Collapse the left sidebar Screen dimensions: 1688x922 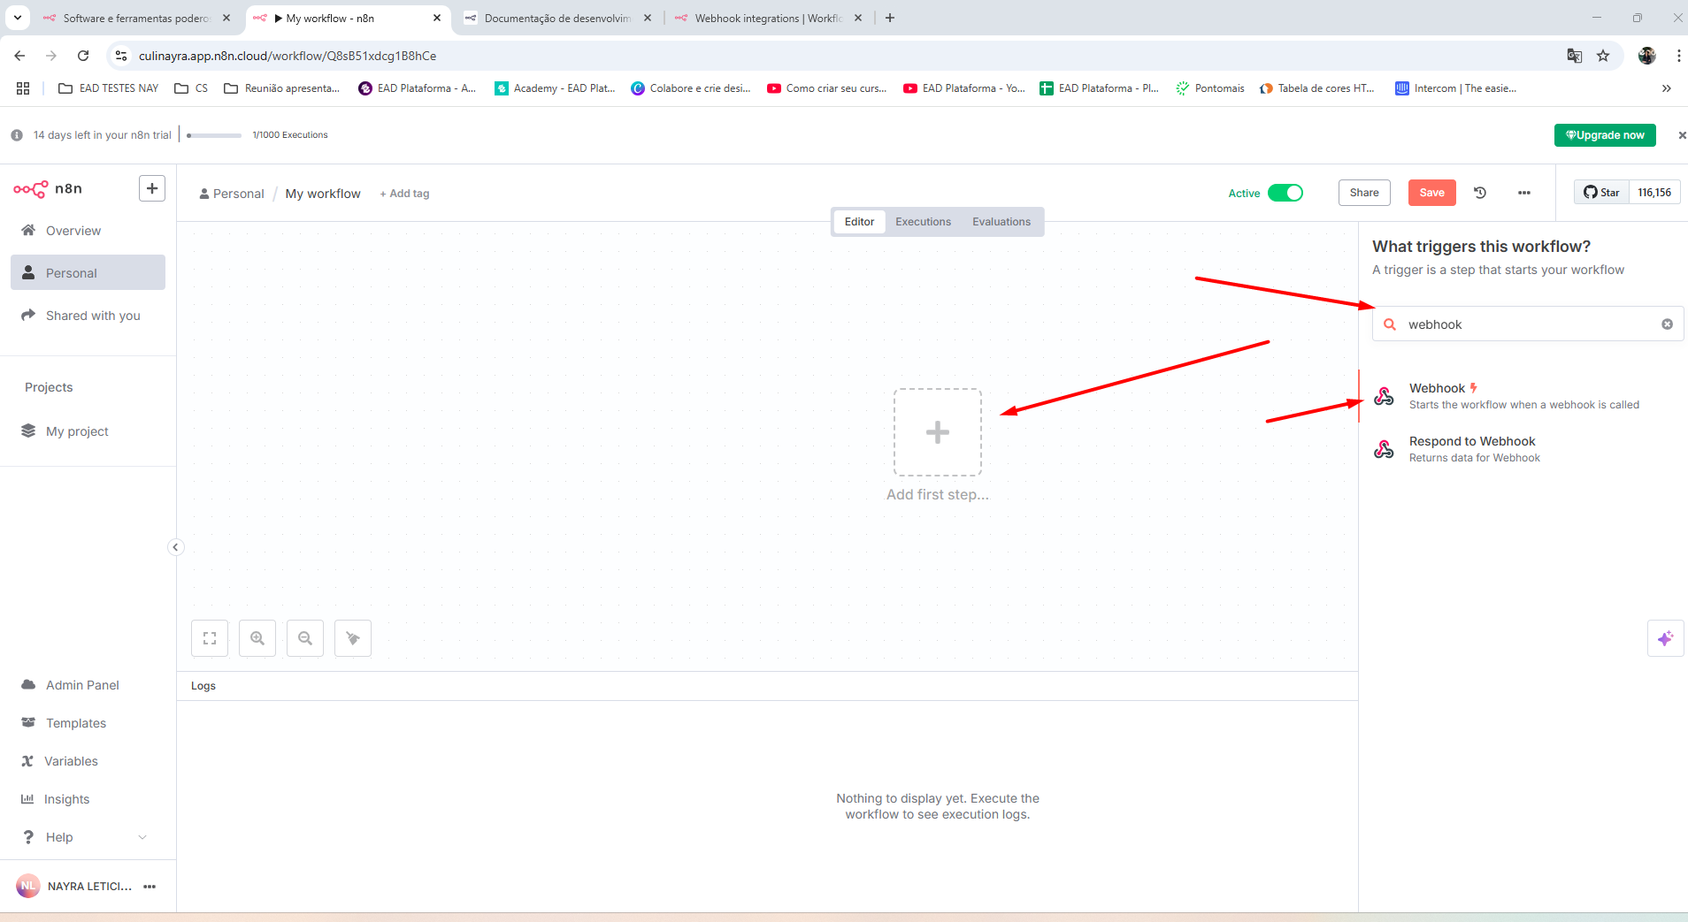click(x=175, y=547)
